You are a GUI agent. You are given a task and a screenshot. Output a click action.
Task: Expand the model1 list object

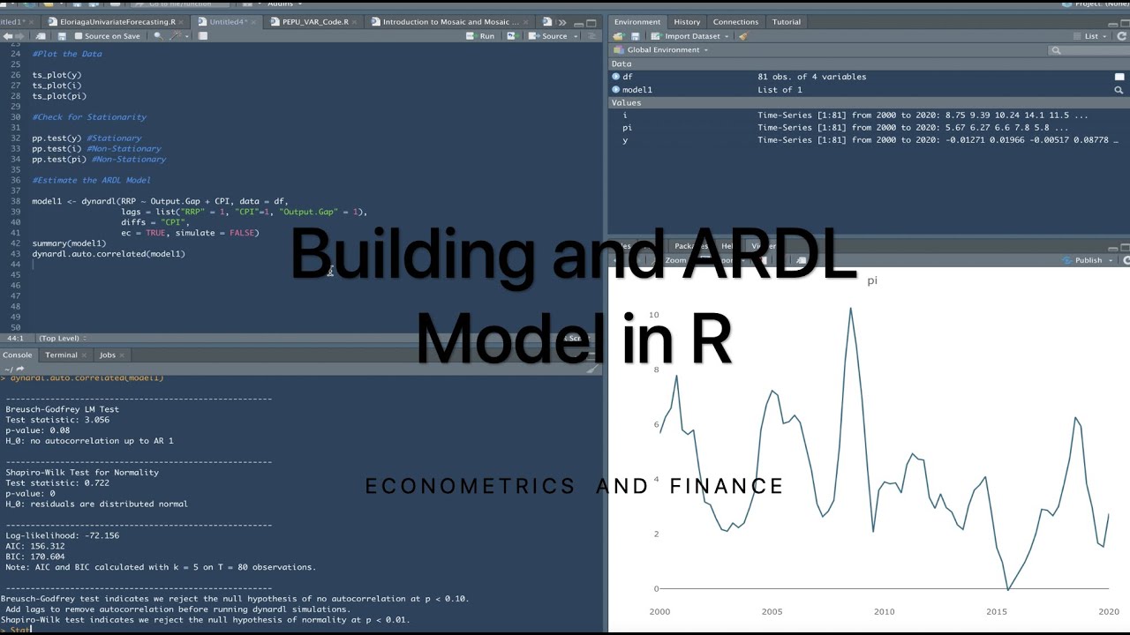click(616, 89)
